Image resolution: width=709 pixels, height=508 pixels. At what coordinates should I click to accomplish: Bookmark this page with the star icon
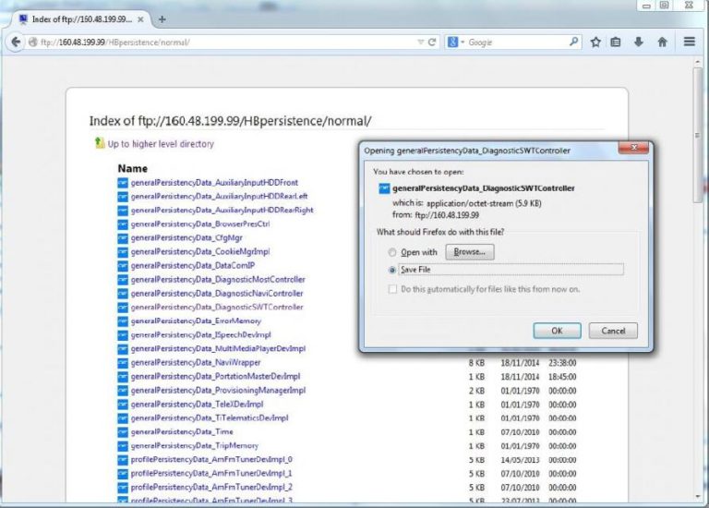coord(596,42)
